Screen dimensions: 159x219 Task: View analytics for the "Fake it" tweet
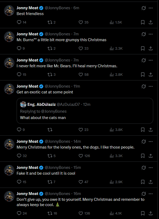tap(111, 182)
